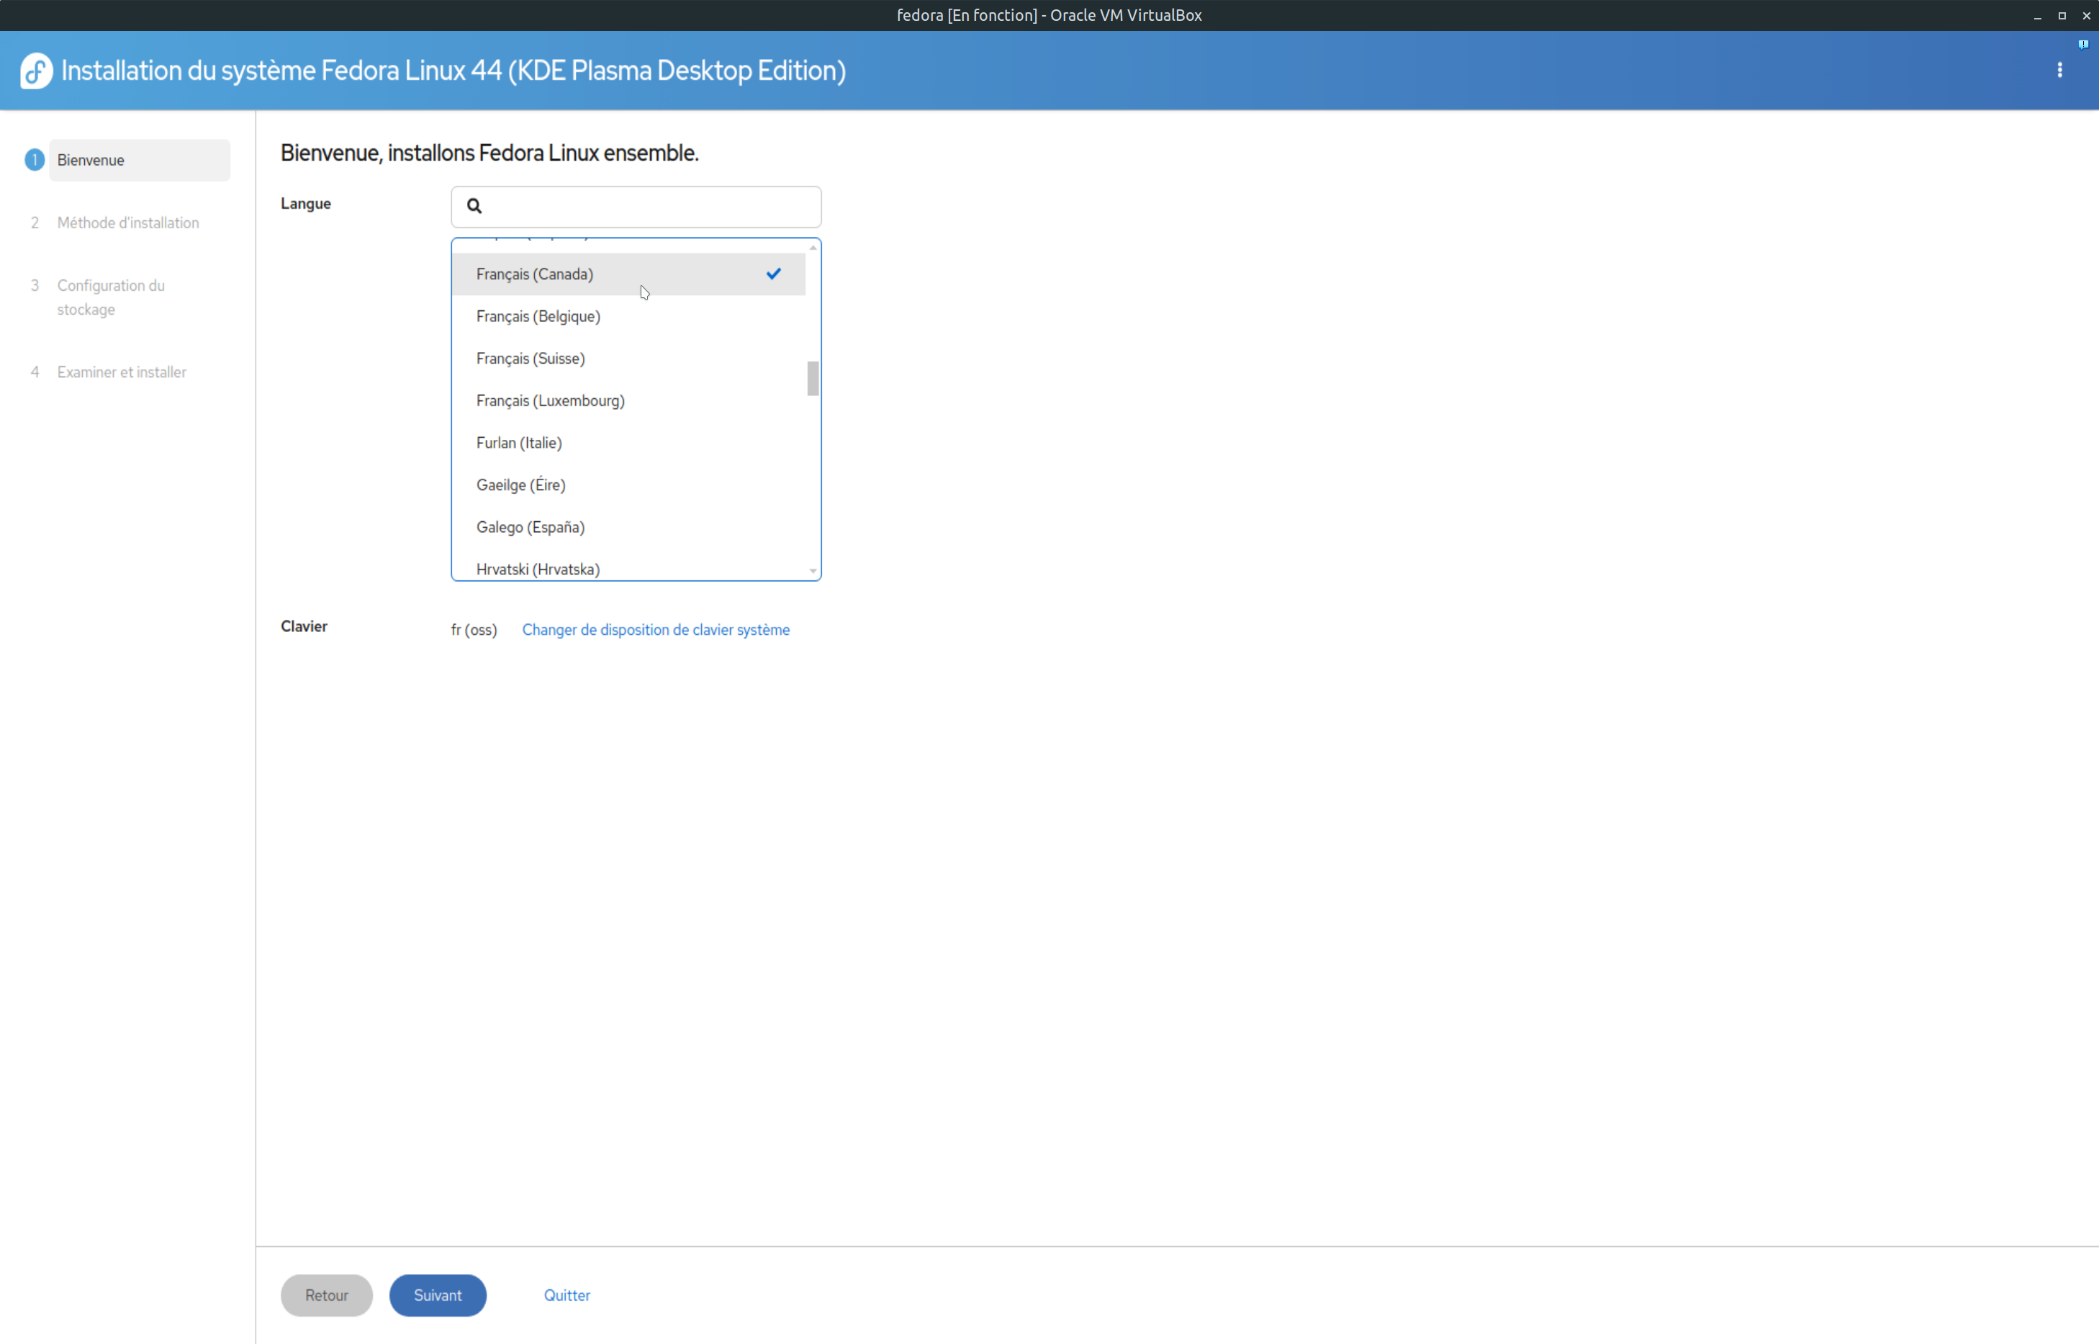The height and width of the screenshot is (1344, 2099).
Task: Choose Furlan (Italie) from the list
Action: point(628,443)
